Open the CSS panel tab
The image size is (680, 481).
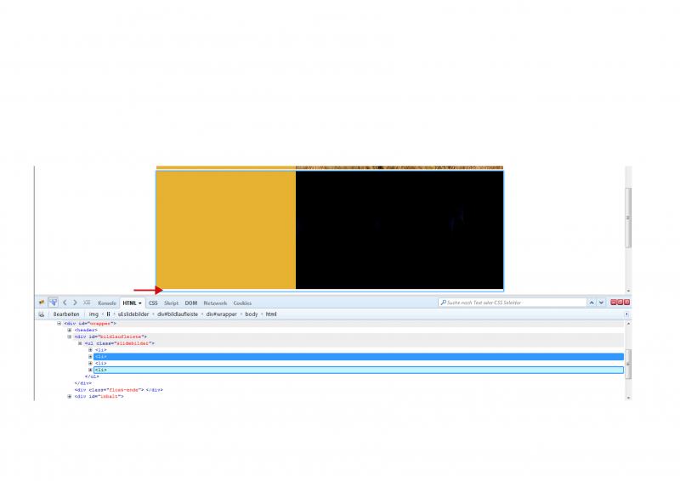(153, 303)
